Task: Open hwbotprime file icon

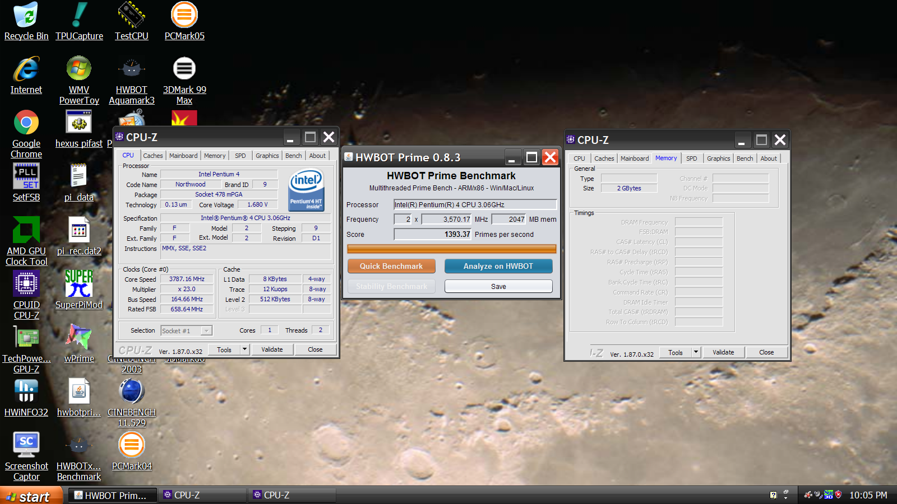Action: pos(79,398)
